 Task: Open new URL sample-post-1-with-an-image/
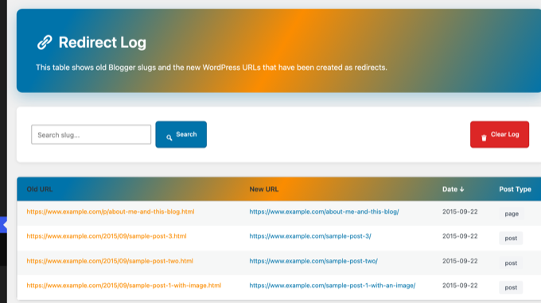(x=333, y=286)
